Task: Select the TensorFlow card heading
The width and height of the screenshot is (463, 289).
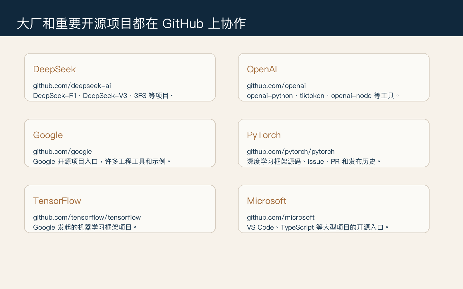Action: point(57,201)
